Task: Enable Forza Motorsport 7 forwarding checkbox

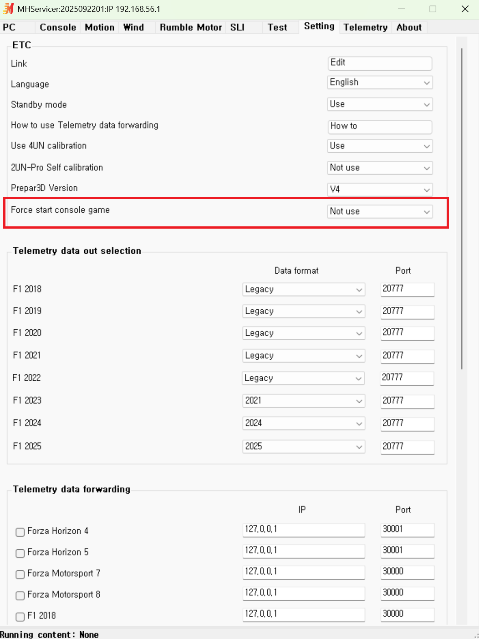Action: [20, 574]
